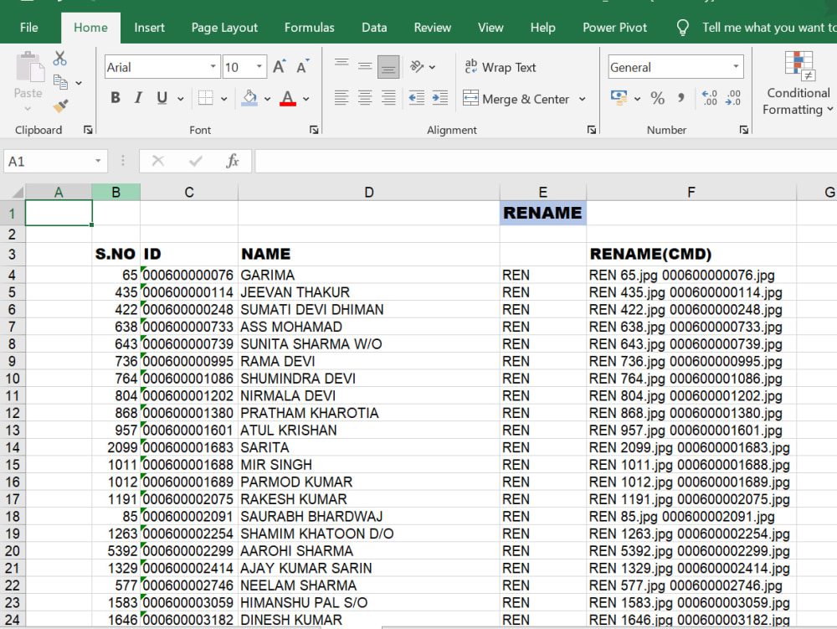The height and width of the screenshot is (629, 837).
Task: Decrease decimal places
Action: pyautogui.click(x=733, y=98)
